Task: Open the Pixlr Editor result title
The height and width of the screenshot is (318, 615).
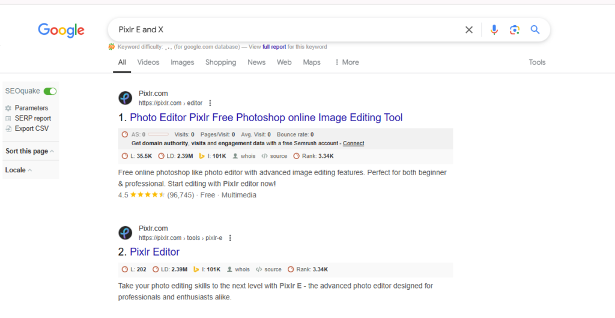Action: click(x=154, y=252)
